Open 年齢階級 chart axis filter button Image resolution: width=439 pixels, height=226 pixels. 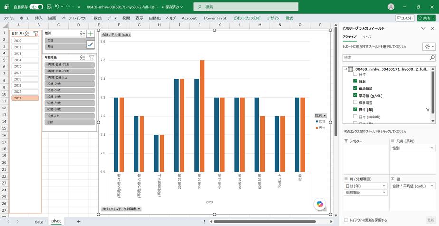point(132,208)
